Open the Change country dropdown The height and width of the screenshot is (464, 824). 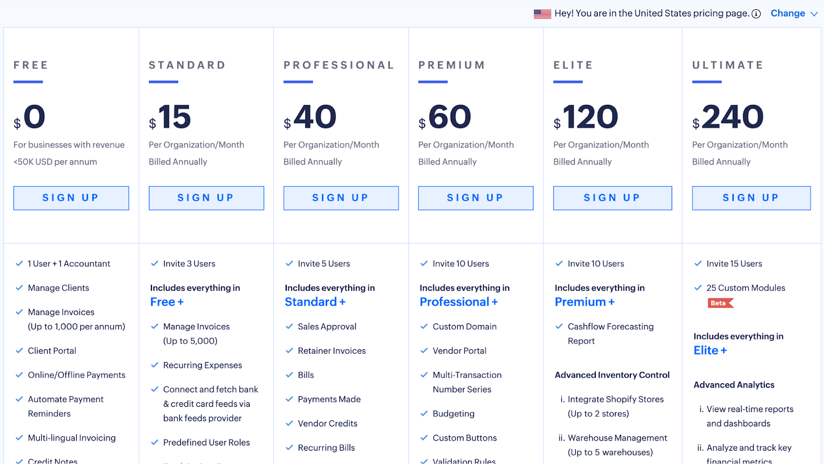click(787, 13)
